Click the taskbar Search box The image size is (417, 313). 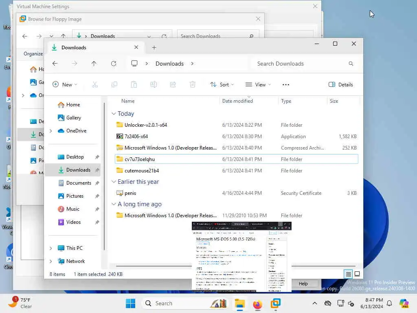click(x=184, y=303)
